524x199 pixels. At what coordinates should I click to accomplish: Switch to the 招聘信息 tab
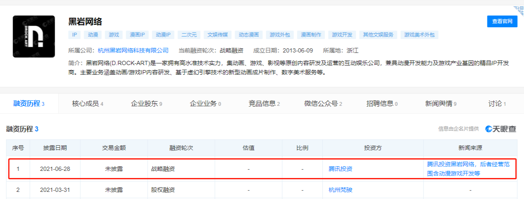point(382,104)
